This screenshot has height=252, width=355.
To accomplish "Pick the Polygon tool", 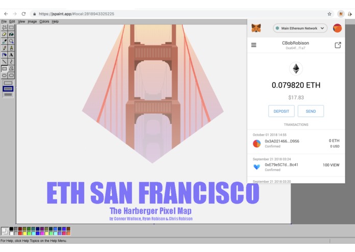I will click(x=11, y=68).
